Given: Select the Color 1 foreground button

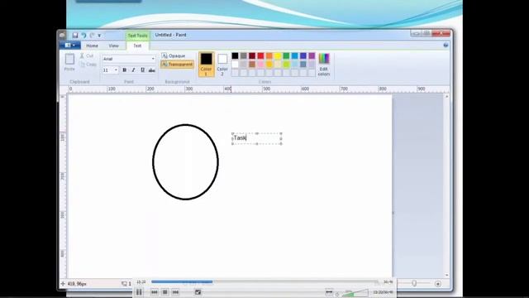Looking at the screenshot, I should click(x=206, y=65).
